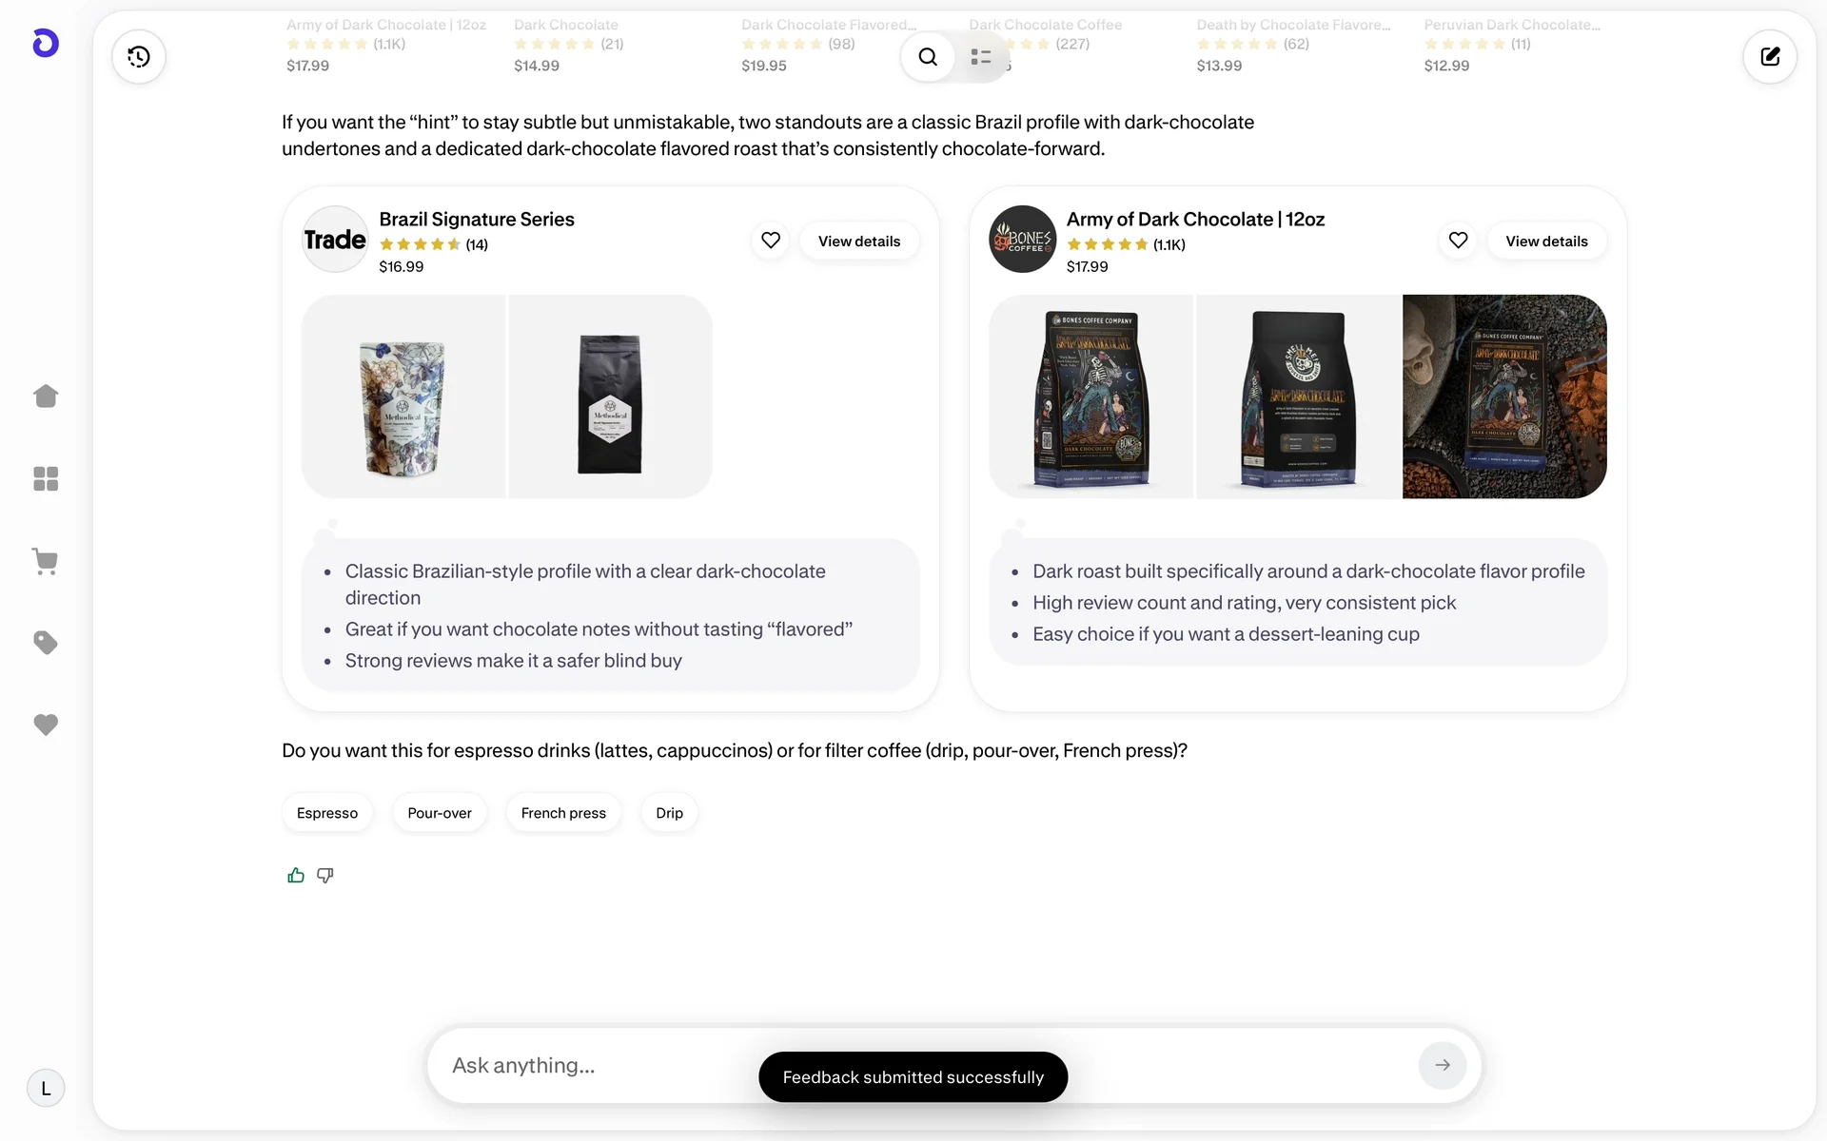Open the favorites heart in sidebar

pyautogui.click(x=46, y=725)
